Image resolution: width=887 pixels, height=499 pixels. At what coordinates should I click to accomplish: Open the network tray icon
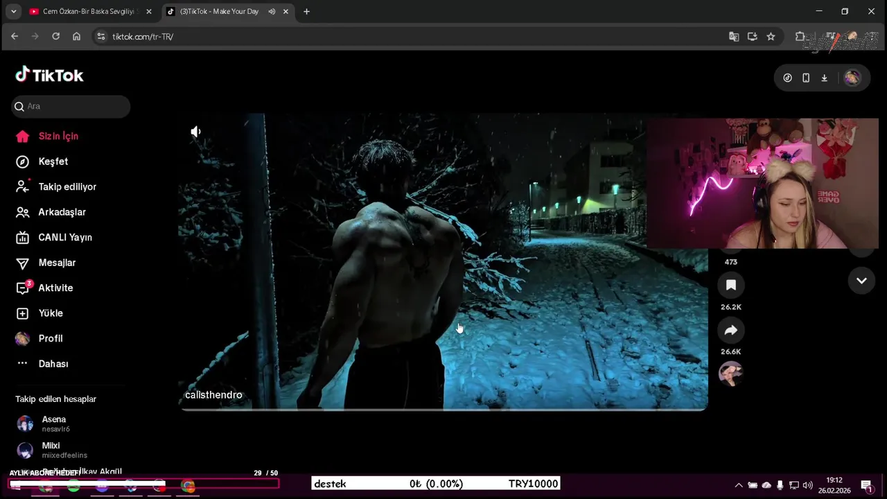[794, 485]
